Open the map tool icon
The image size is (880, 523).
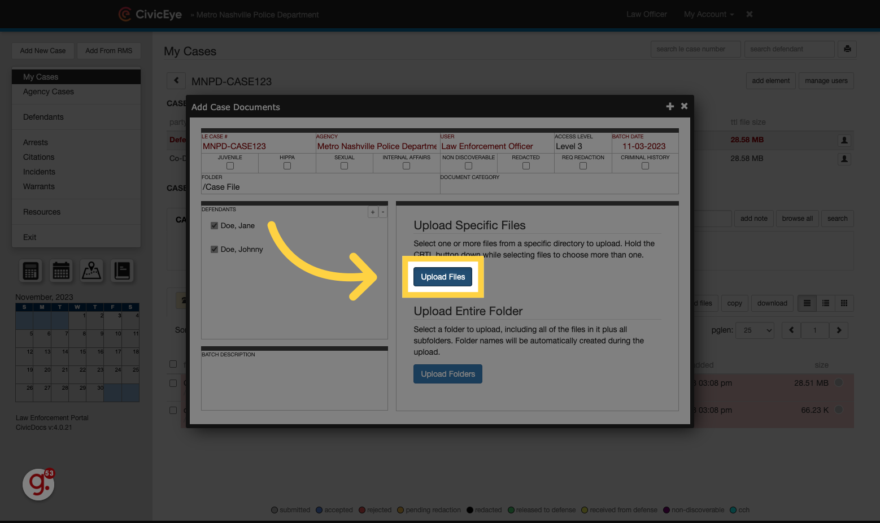pos(92,271)
